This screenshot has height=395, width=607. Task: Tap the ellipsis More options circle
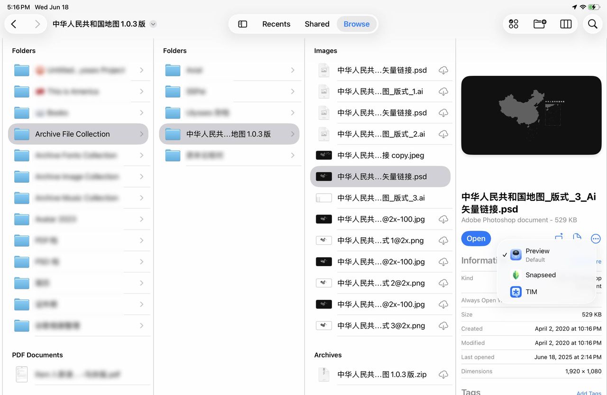click(x=596, y=239)
